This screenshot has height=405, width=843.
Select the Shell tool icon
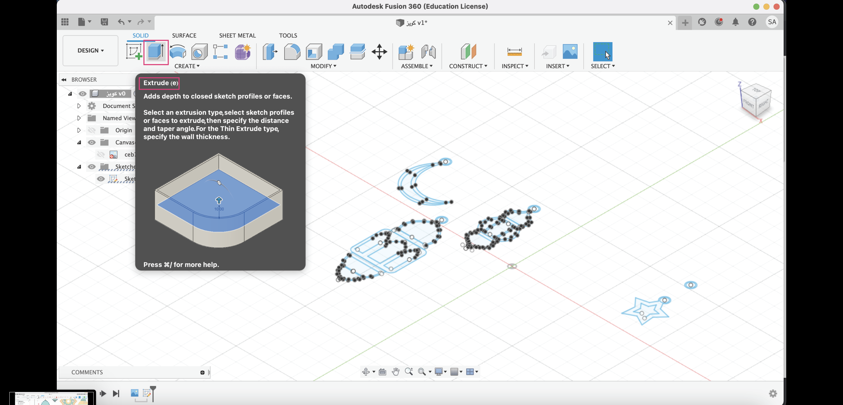[x=314, y=52]
